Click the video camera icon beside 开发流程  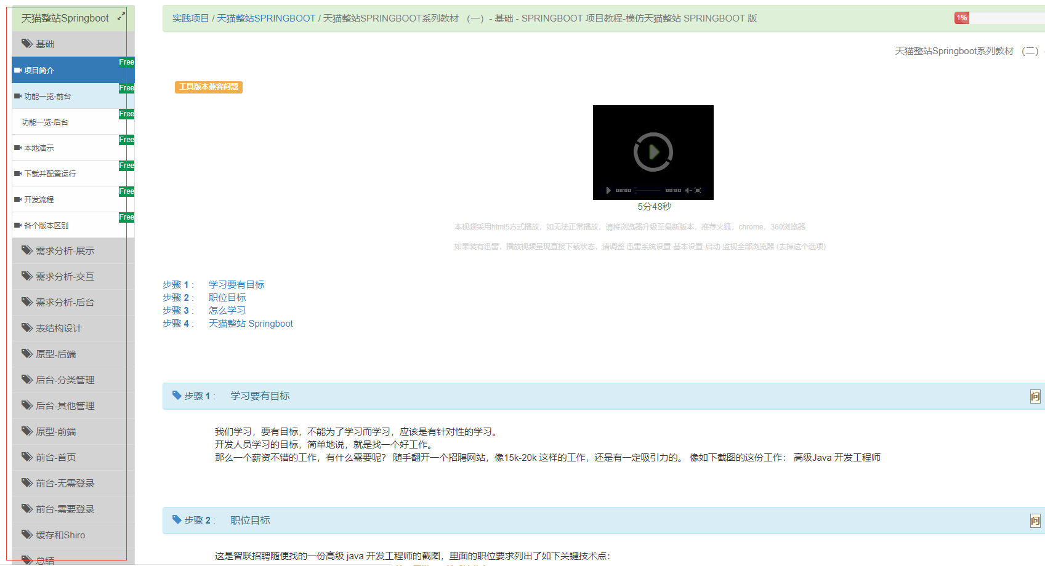18,199
